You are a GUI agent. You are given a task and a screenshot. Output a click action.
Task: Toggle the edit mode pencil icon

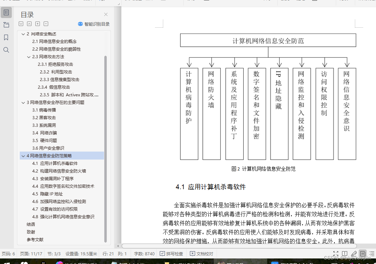point(354,254)
